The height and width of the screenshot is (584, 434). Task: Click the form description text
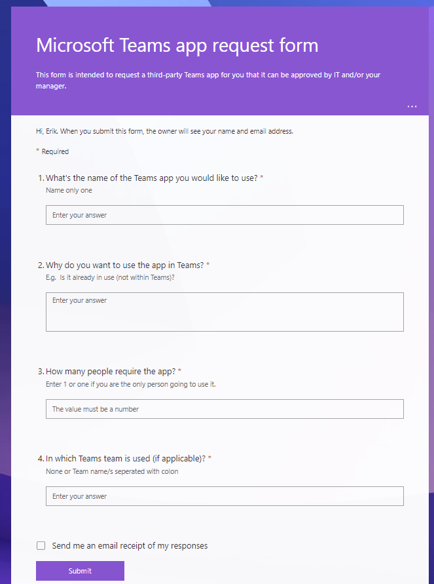tap(208, 79)
